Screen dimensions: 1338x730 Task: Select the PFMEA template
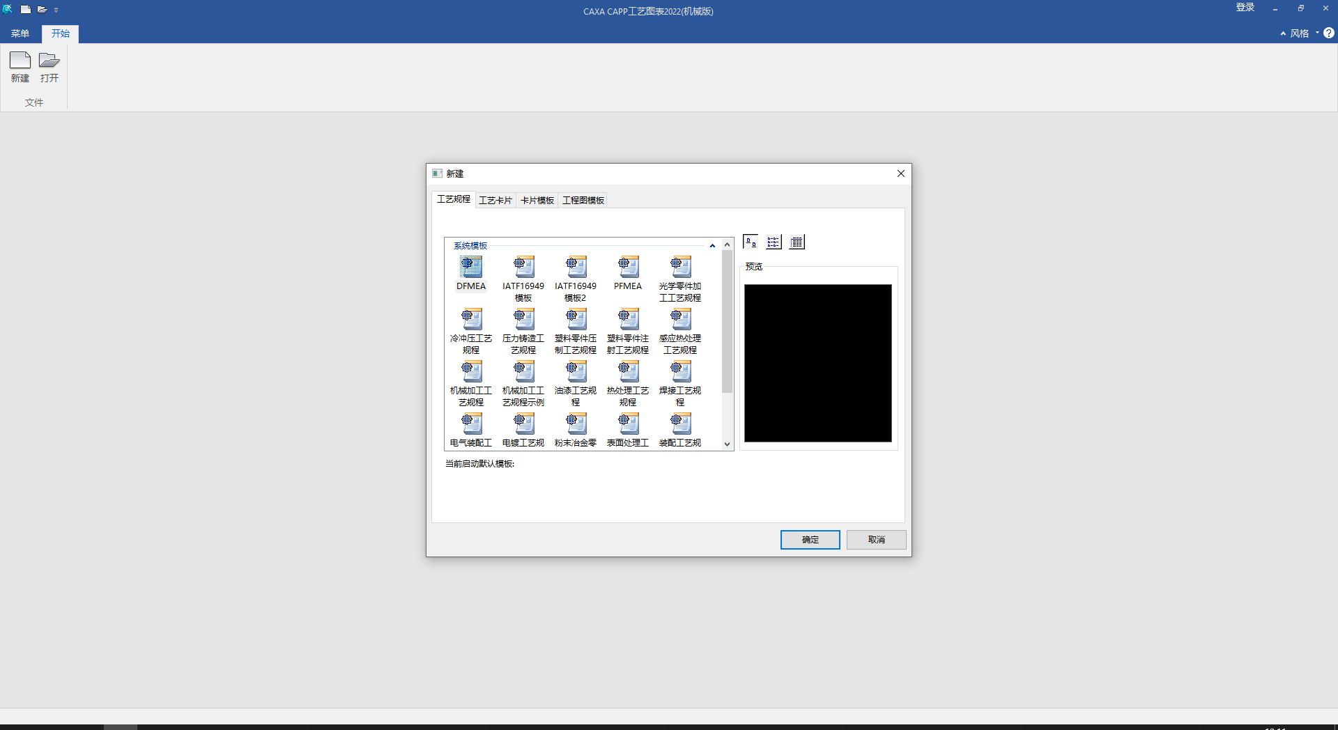[628, 273]
